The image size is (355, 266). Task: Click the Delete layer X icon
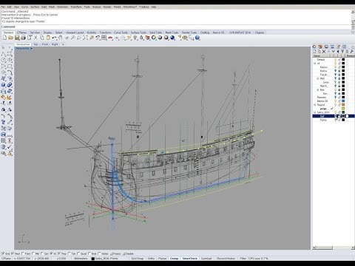click(324, 52)
